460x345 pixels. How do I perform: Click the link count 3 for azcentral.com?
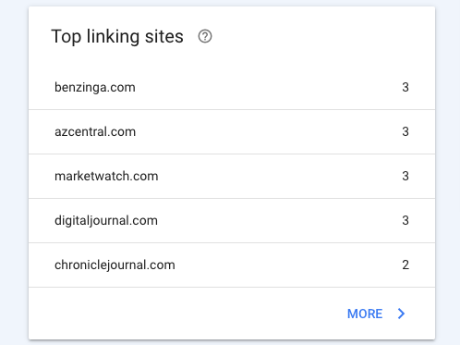406,131
